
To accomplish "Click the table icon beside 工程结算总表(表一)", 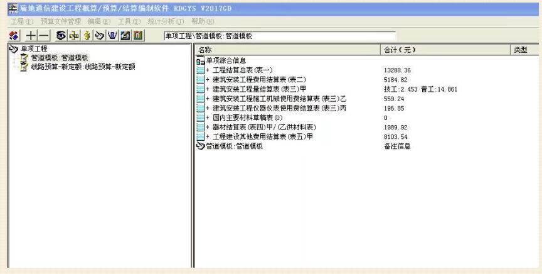I will [x=200, y=70].
